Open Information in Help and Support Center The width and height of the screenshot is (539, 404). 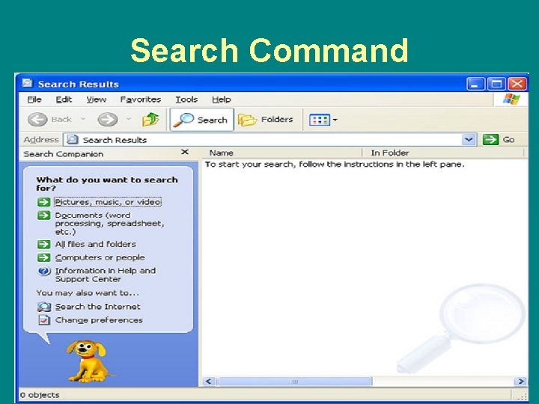coord(106,275)
